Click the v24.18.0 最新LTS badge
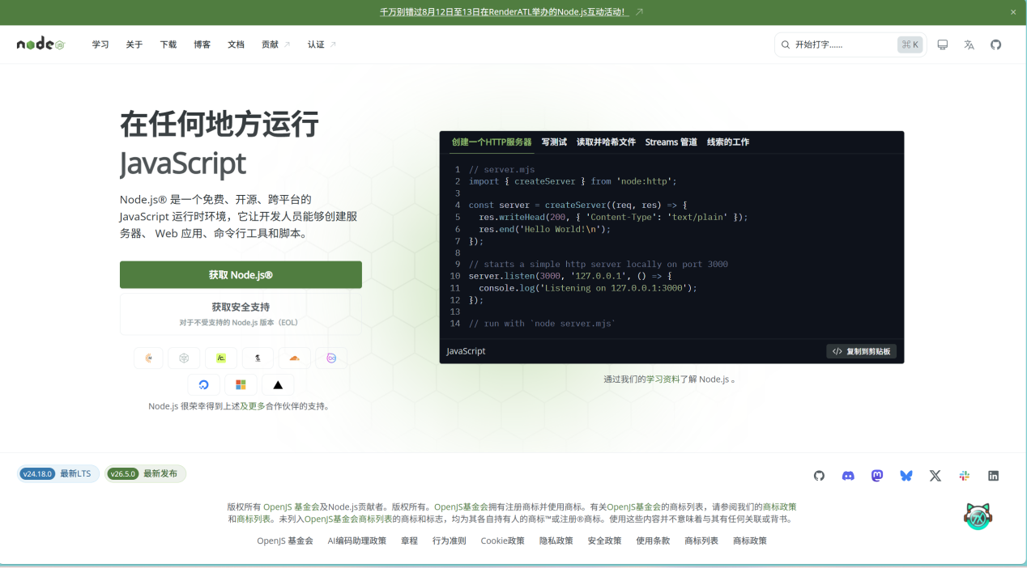Screen dimensions: 1027x568 [58, 473]
